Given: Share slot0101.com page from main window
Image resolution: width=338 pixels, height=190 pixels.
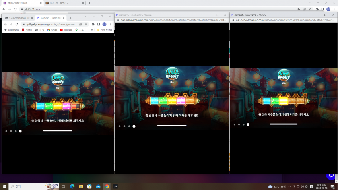Looking at the screenshot, I should (x=305, y=9).
